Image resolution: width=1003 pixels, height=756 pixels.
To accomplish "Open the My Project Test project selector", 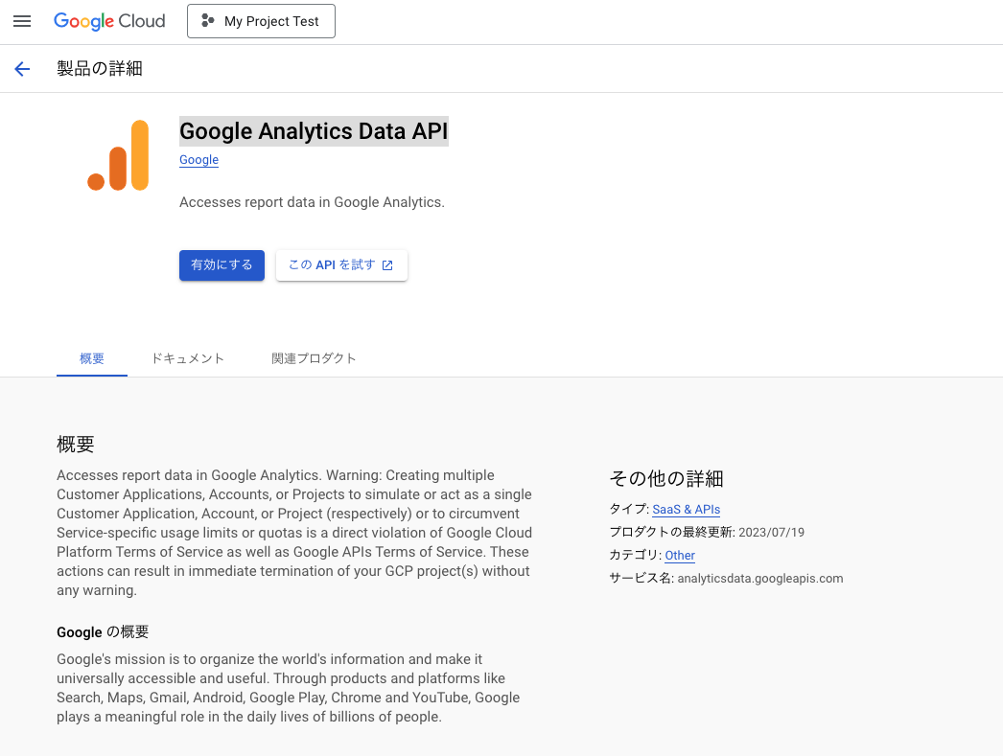I will click(x=261, y=21).
